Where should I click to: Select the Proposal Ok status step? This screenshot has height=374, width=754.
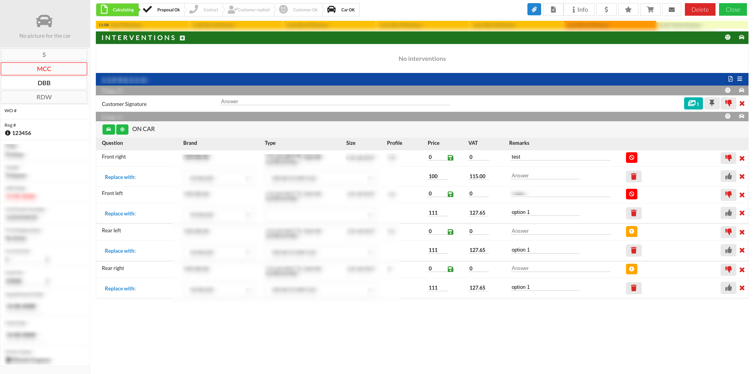162,10
